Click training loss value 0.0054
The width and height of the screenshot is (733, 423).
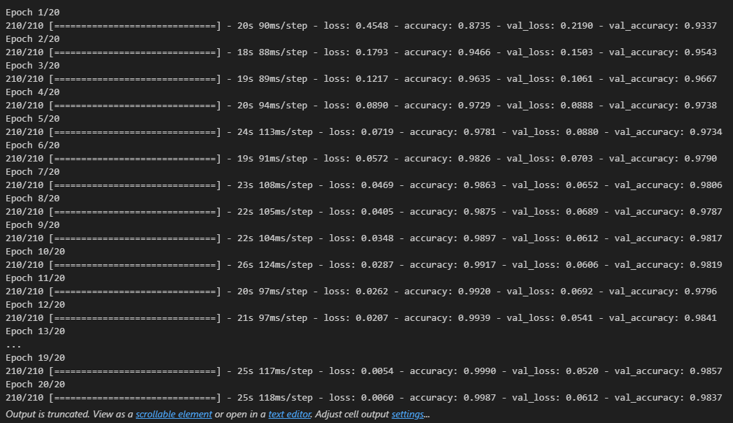(x=377, y=371)
